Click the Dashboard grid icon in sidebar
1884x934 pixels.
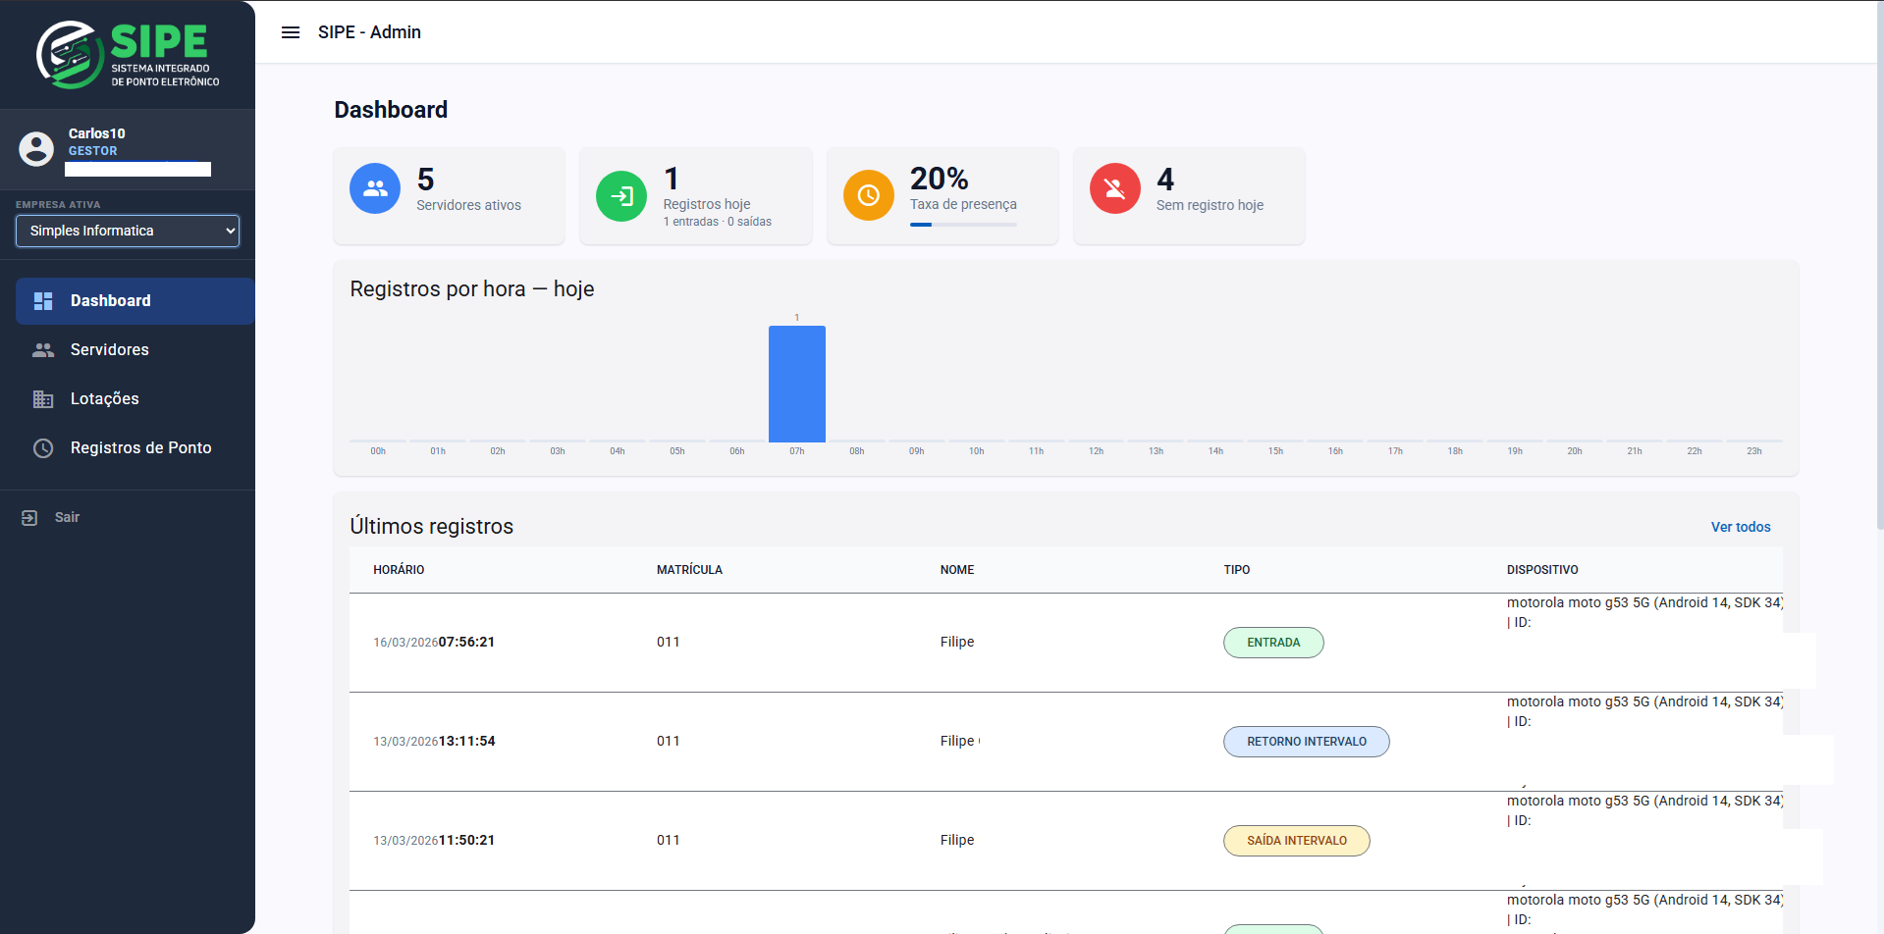[43, 301]
